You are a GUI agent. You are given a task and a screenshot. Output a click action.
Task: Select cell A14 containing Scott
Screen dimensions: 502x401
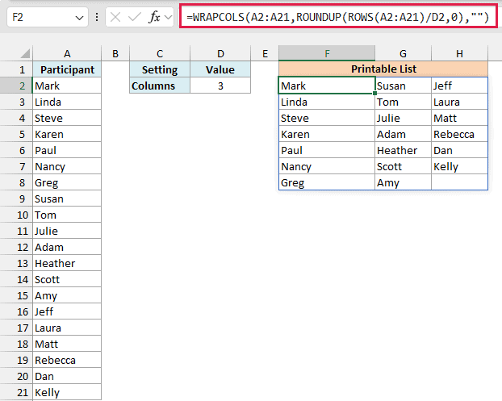click(x=67, y=279)
